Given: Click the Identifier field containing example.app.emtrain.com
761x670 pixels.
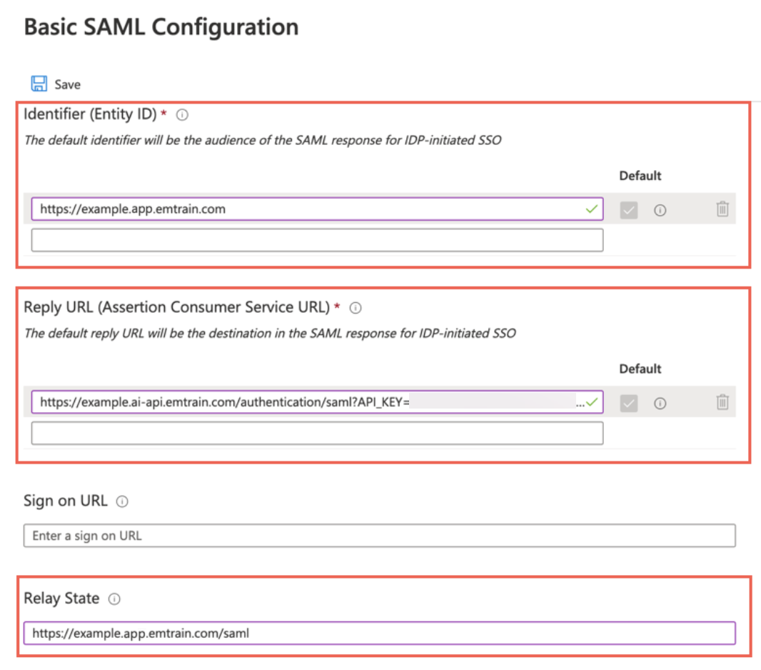Looking at the screenshot, I should (307, 209).
